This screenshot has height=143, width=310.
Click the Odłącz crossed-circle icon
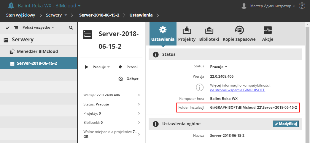pos(120,79)
